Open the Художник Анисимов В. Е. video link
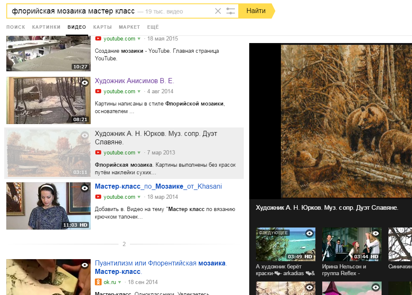This screenshot has width=412, height=295. pos(134,81)
